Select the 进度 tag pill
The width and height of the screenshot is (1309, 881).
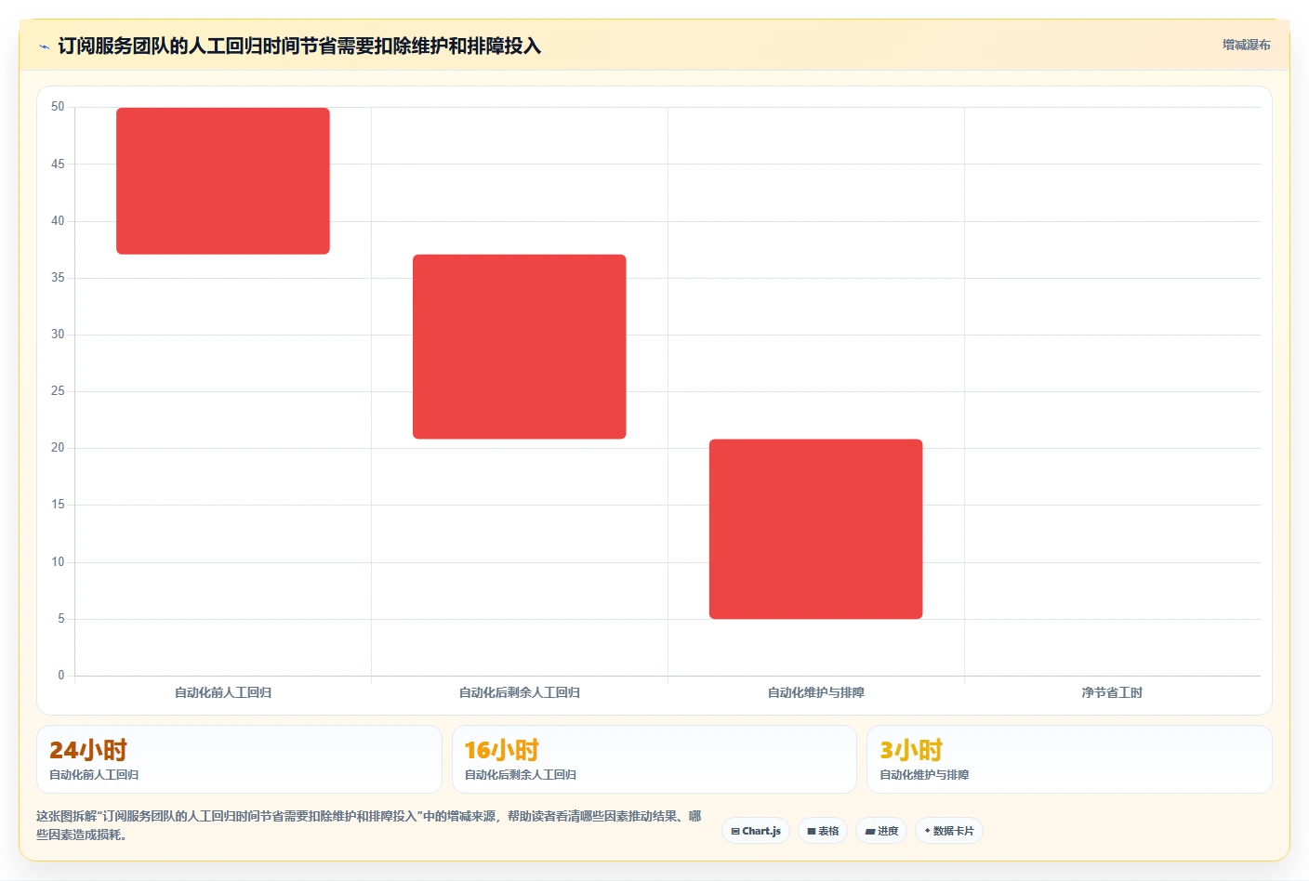(x=881, y=831)
